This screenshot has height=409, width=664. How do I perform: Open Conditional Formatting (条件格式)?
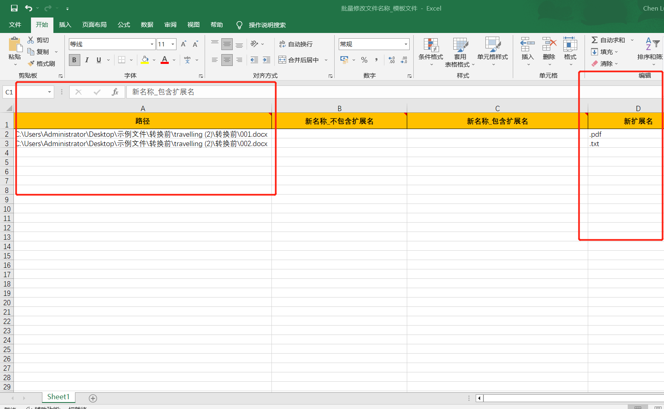(430, 52)
